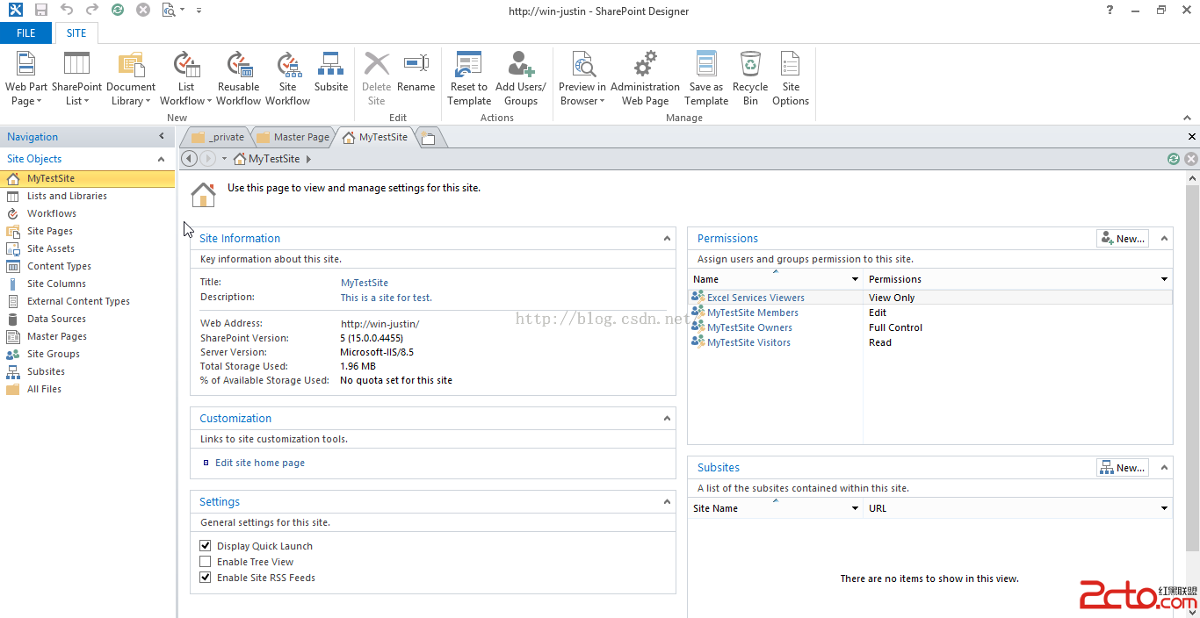Viewport: 1200px width, 618px height.
Task: Refresh the page from breadcrumb bar
Action: pos(1174,159)
